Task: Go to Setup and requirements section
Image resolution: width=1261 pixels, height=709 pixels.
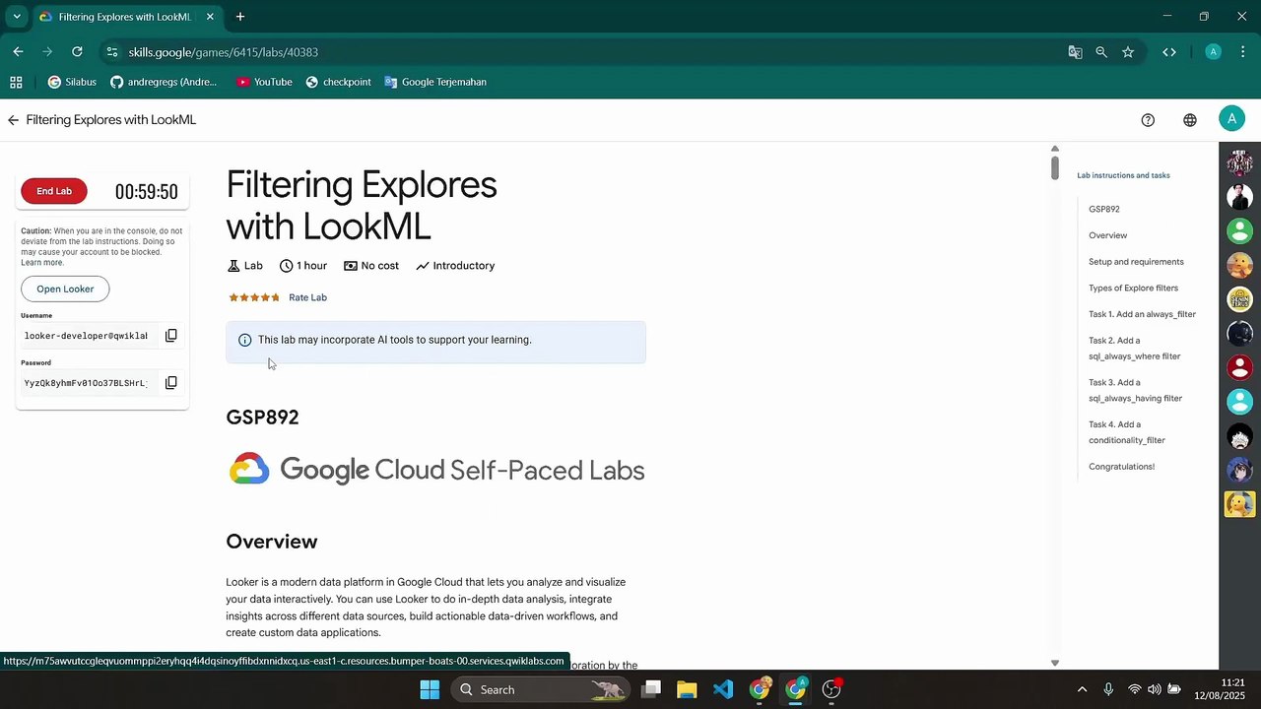Action: (x=1136, y=262)
